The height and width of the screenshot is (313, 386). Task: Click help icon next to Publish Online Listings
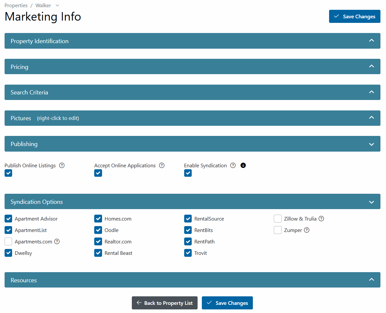pyautogui.click(x=62, y=165)
